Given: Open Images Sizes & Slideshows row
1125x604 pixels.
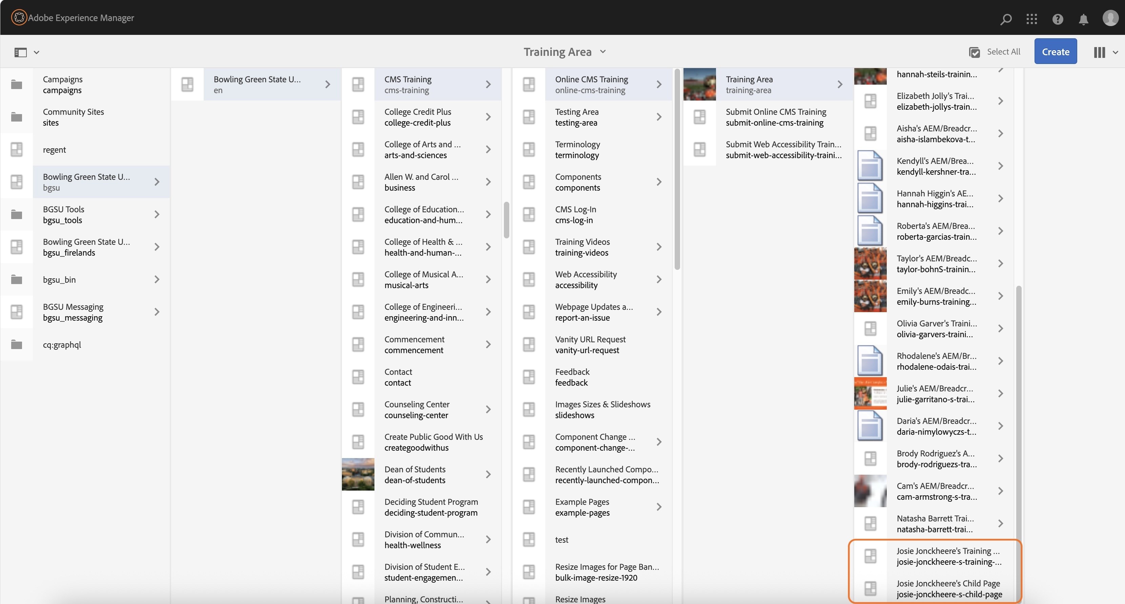Looking at the screenshot, I should (x=592, y=409).
